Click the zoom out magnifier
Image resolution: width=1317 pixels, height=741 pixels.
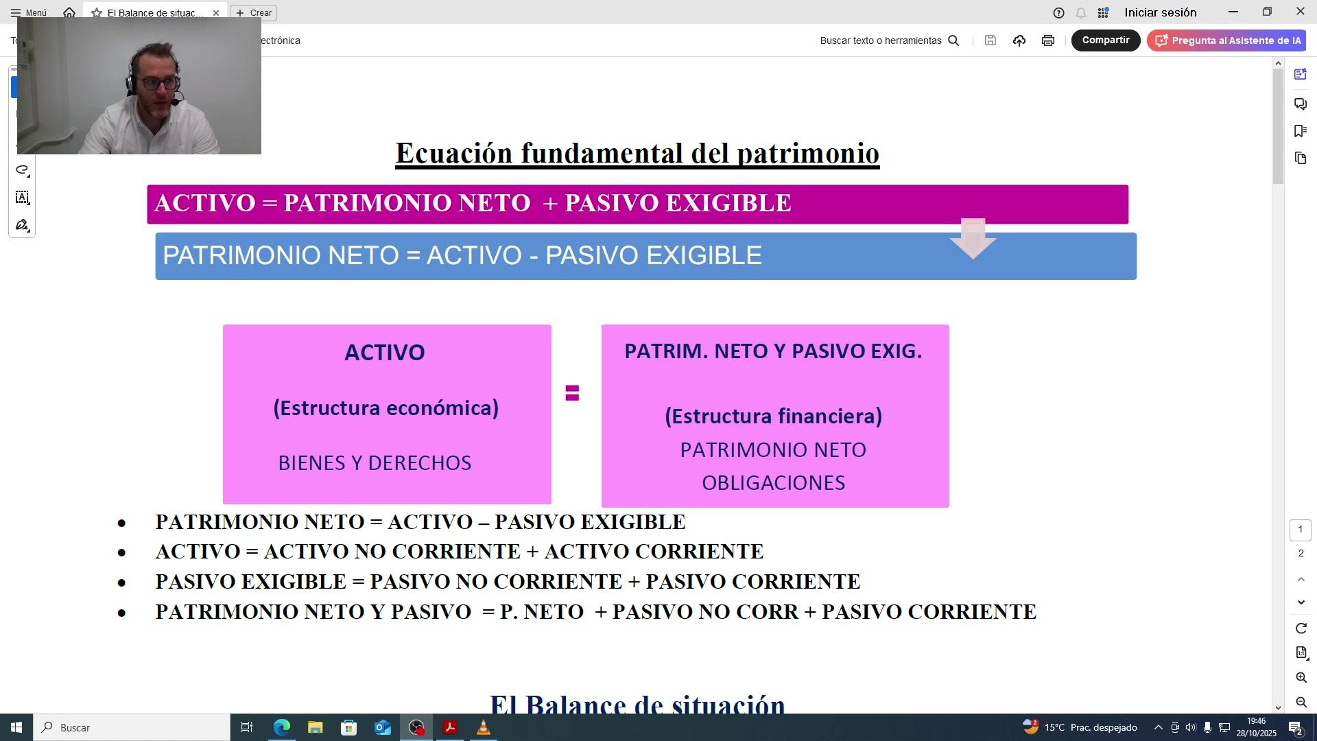click(1301, 702)
